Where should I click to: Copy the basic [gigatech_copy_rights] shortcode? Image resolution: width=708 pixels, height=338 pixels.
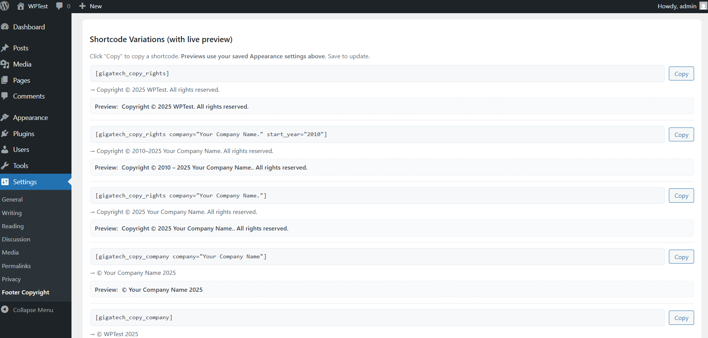click(681, 74)
